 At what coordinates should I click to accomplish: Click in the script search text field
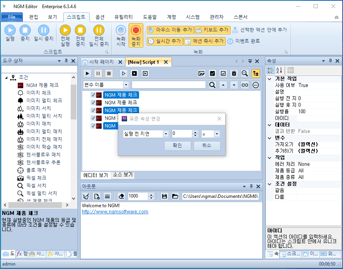click(169, 85)
